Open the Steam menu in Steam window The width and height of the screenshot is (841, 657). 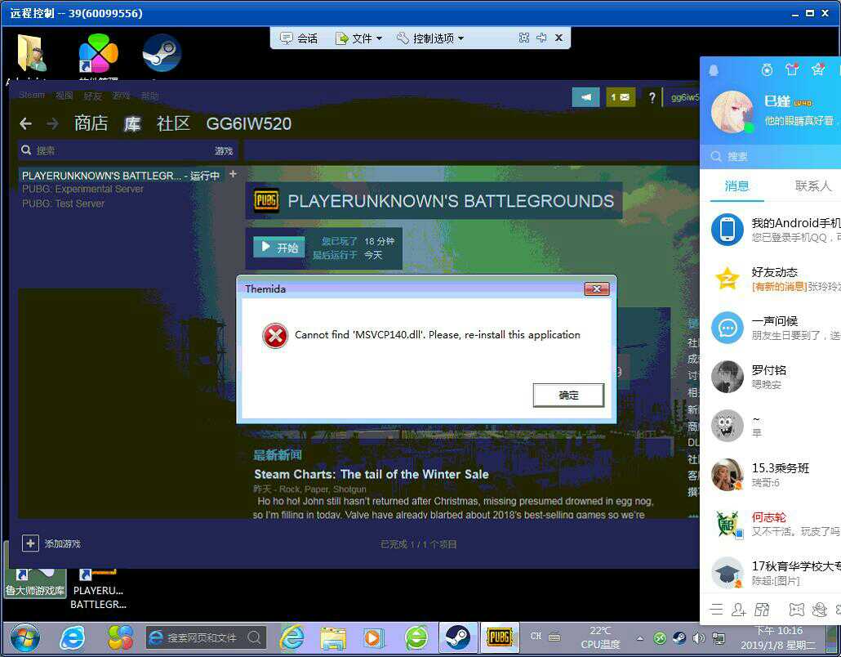32,95
